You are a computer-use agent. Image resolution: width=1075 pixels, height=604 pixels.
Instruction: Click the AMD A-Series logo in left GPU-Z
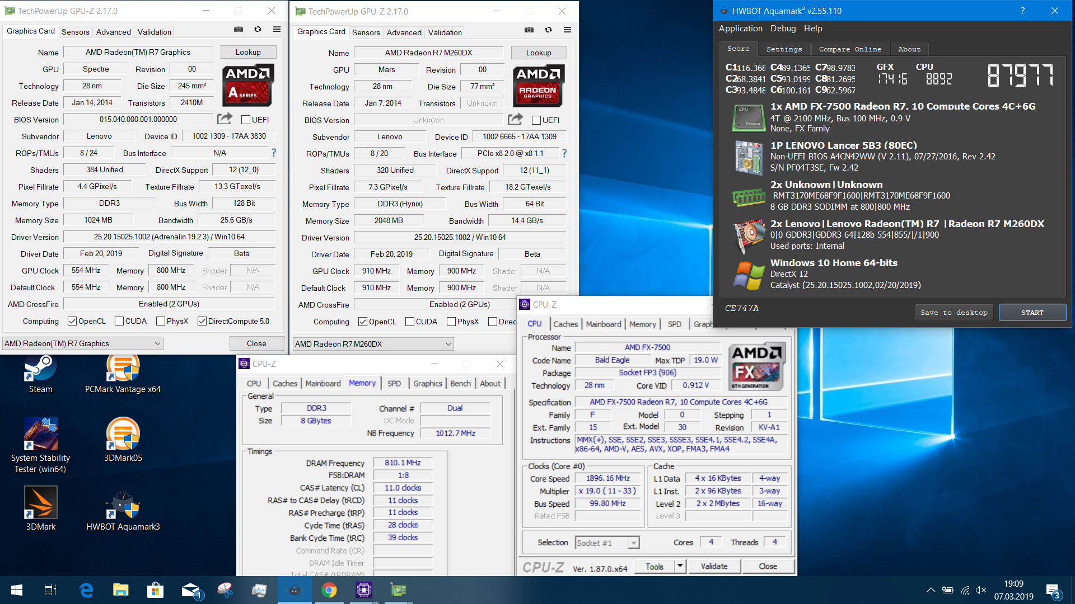pyautogui.click(x=248, y=86)
